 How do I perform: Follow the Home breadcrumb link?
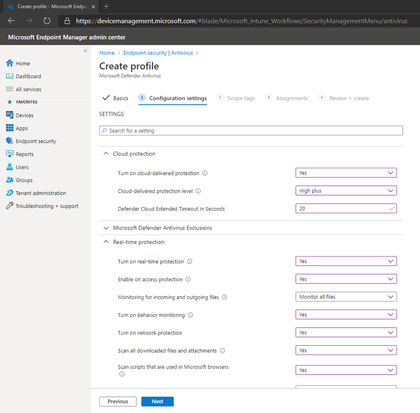pos(107,53)
